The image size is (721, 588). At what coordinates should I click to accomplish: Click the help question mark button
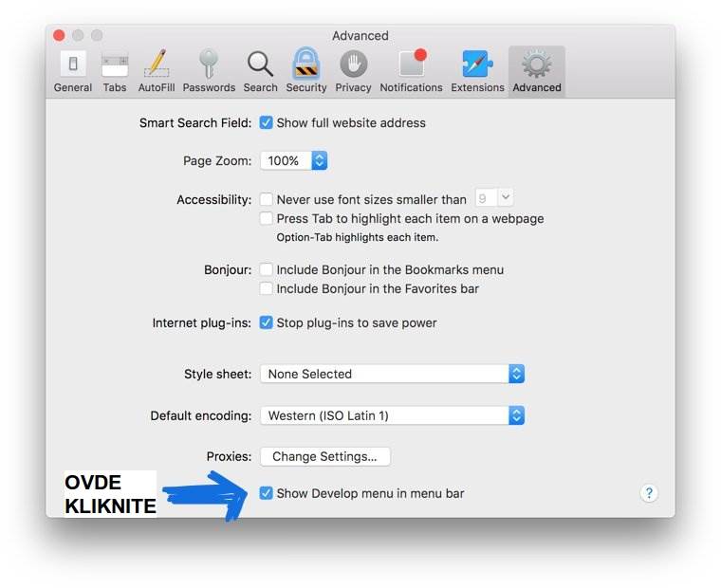tap(649, 493)
